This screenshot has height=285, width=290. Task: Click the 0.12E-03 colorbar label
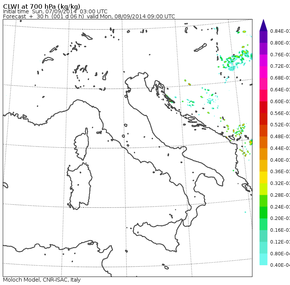(x=280, y=242)
